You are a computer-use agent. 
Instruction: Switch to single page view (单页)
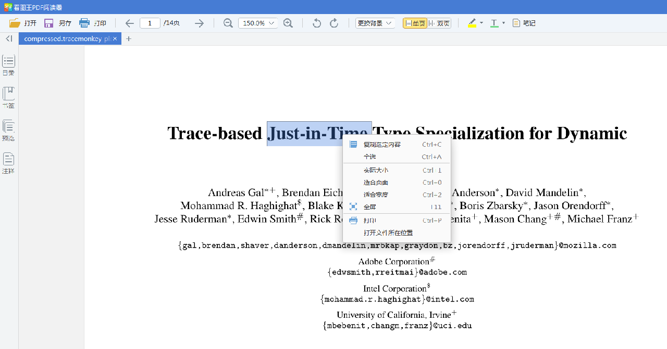pos(415,23)
